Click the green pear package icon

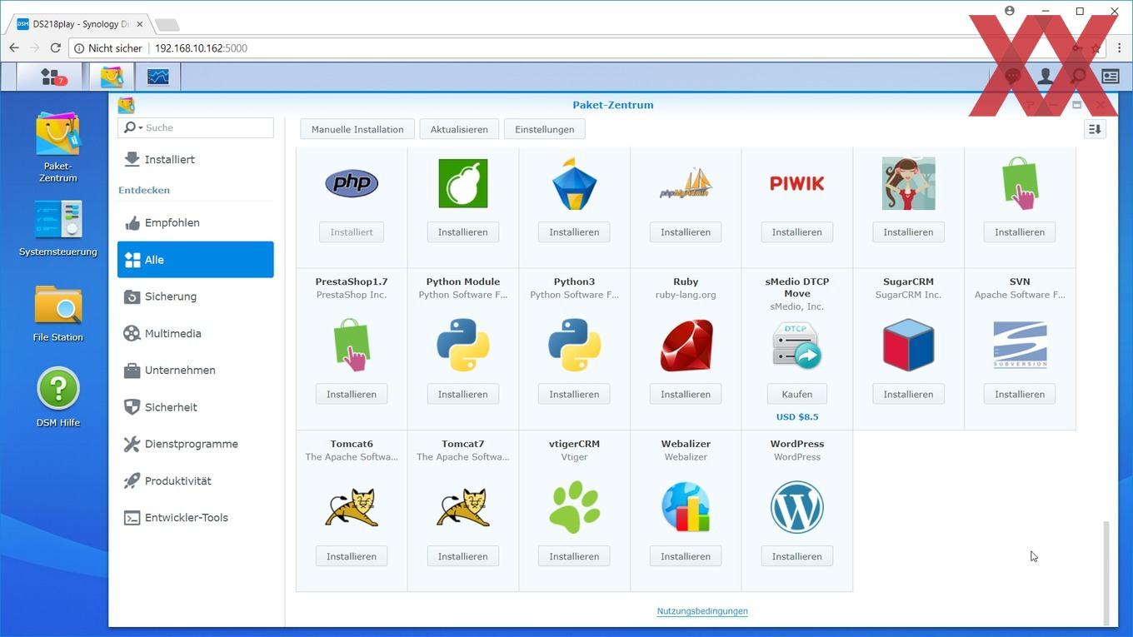point(463,183)
